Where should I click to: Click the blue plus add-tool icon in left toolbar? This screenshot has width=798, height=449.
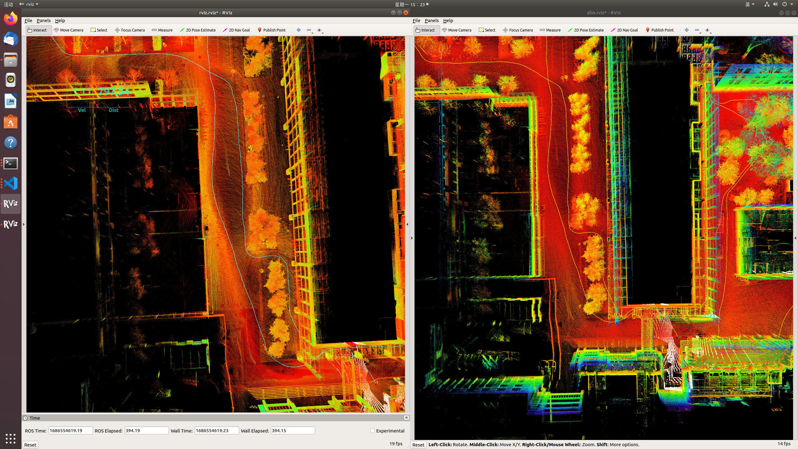coord(299,30)
